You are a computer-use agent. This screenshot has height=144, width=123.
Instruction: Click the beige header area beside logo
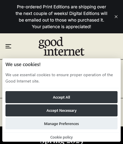(103, 46)
